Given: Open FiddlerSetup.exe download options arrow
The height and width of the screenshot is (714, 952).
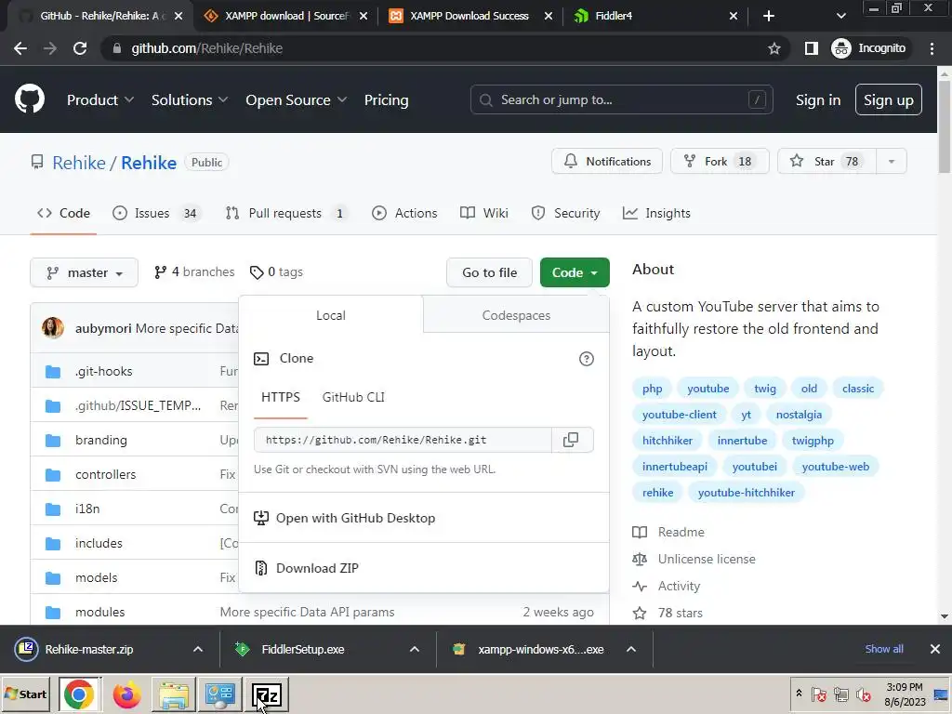Looking at the screenshot, I should (415, 649).
